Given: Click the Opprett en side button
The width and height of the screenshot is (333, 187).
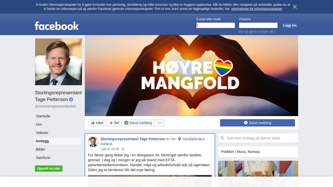Looking at the screenshot, I should click(x=49, y=169).
